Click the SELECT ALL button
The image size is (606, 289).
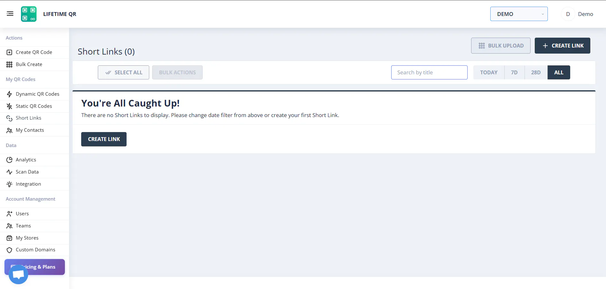[123, 72]
